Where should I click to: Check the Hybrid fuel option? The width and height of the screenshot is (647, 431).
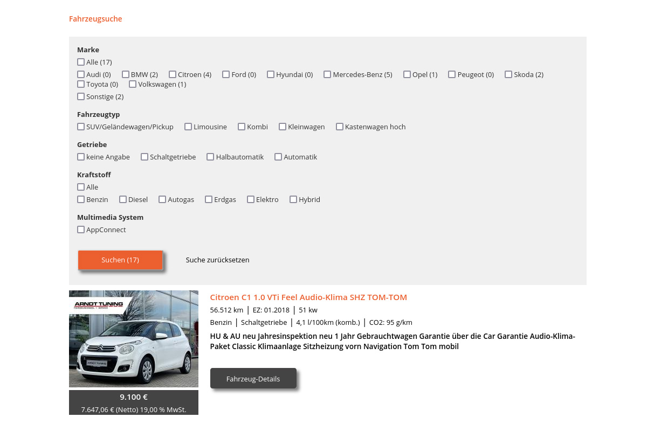pos(293,199)
